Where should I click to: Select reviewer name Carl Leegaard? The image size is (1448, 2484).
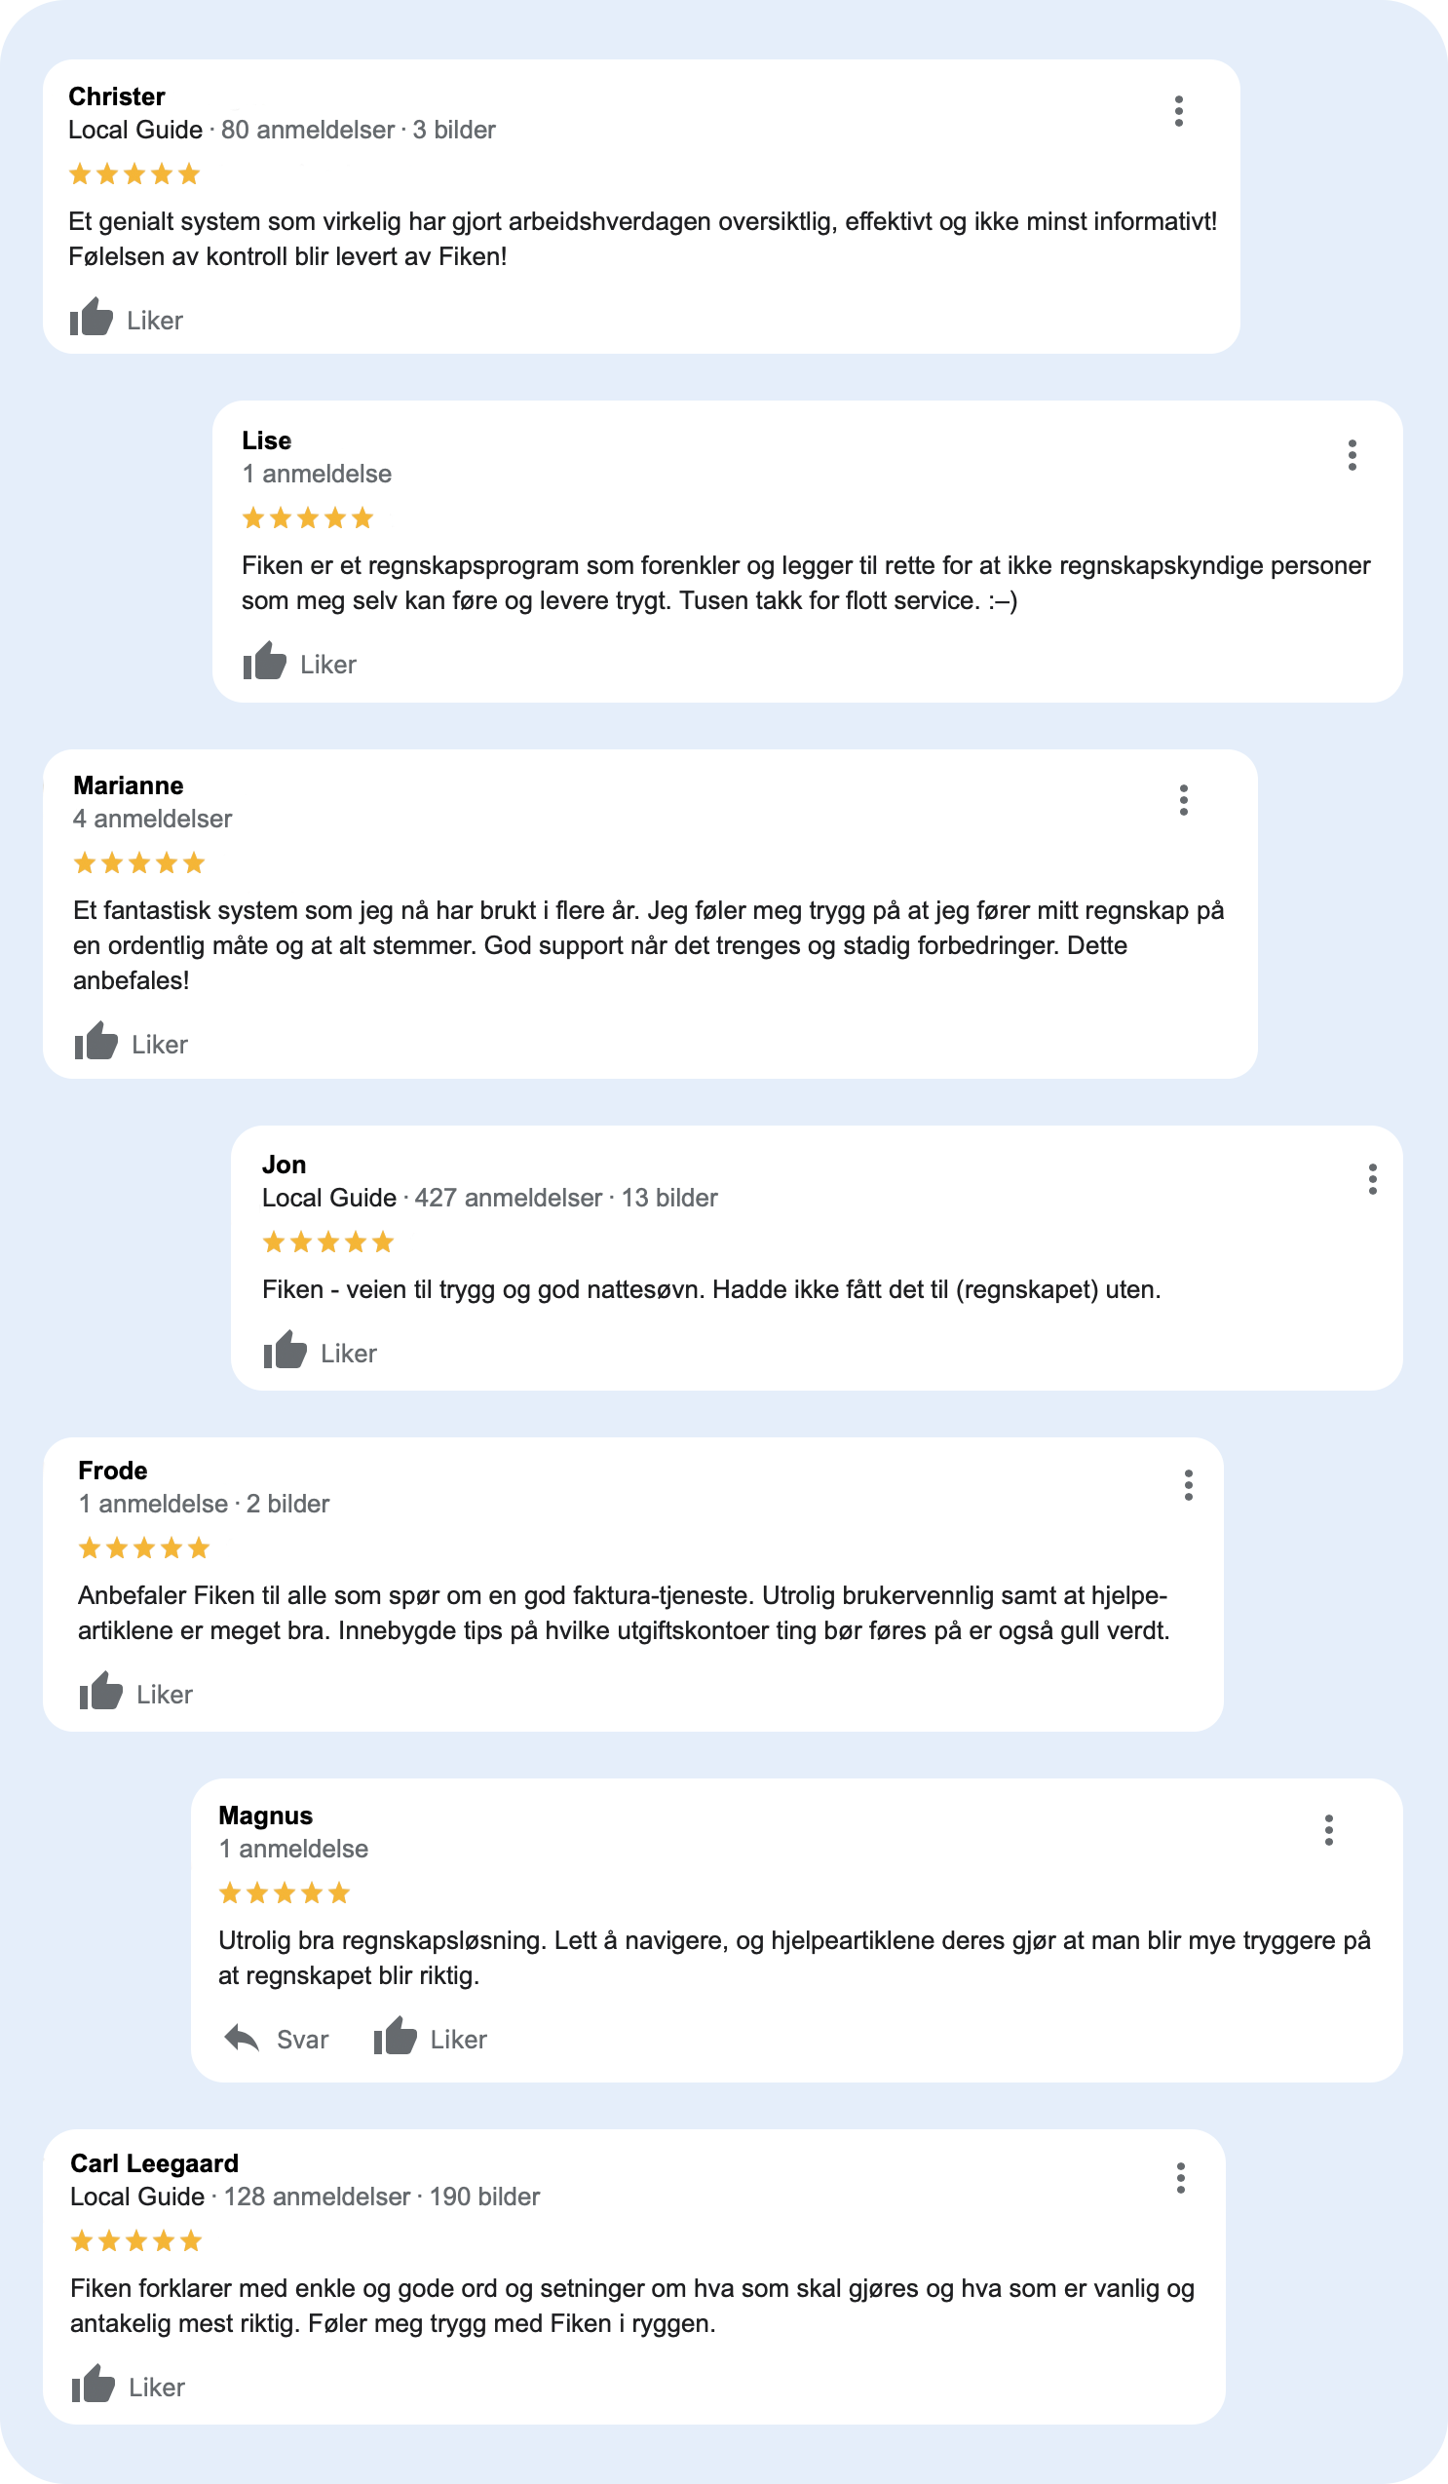153,2162
